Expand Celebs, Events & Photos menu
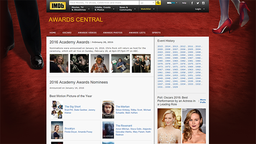This screenshot has width=256, height=144. point(104,9)
